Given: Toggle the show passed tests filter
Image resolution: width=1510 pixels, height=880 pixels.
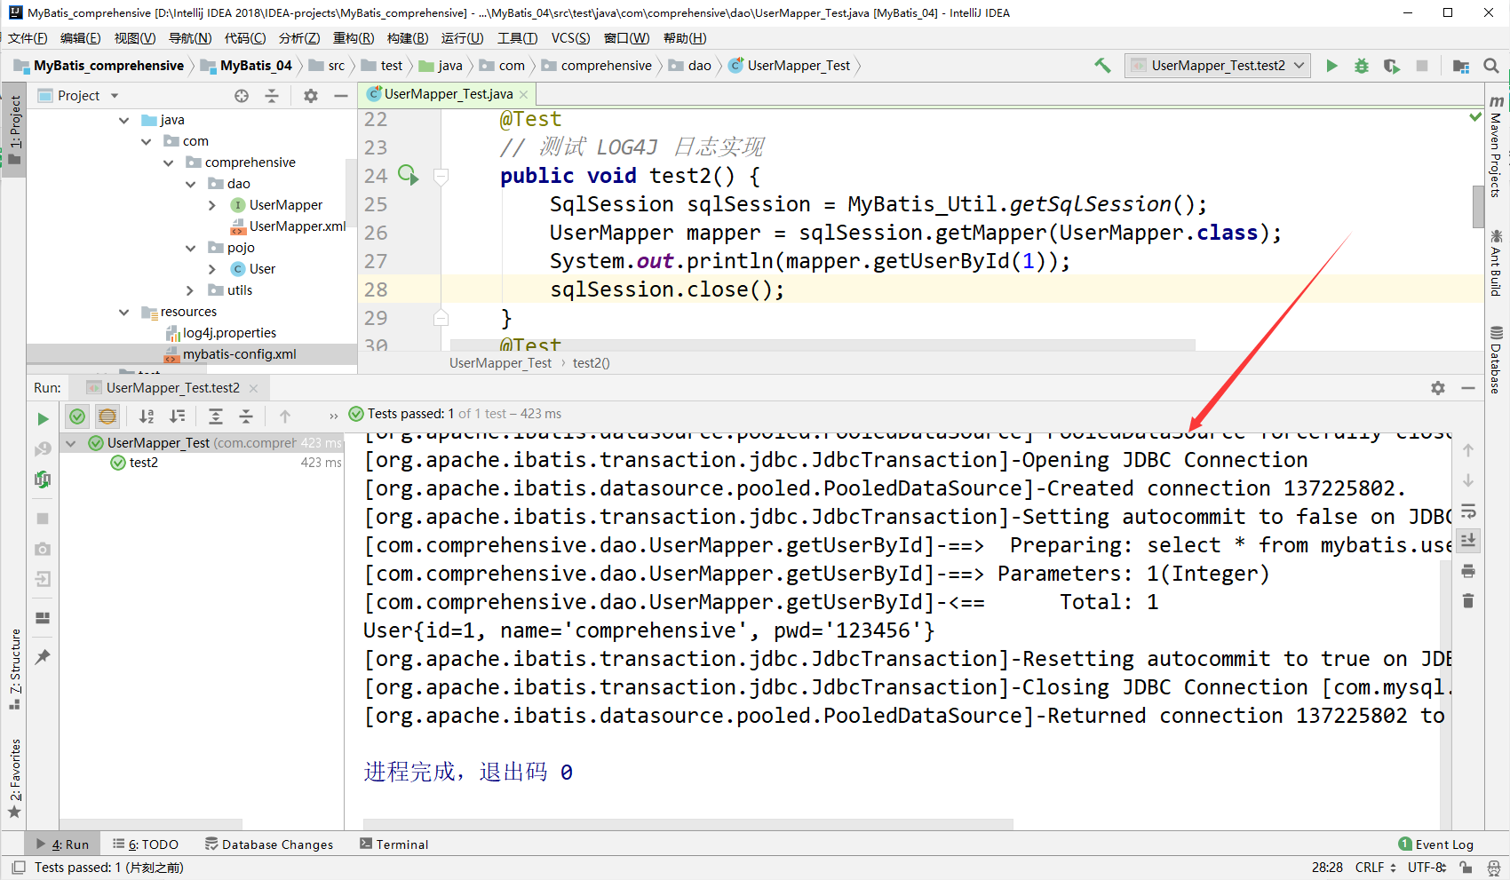Looking at the screenshot, I should click(x=77, y=416).
